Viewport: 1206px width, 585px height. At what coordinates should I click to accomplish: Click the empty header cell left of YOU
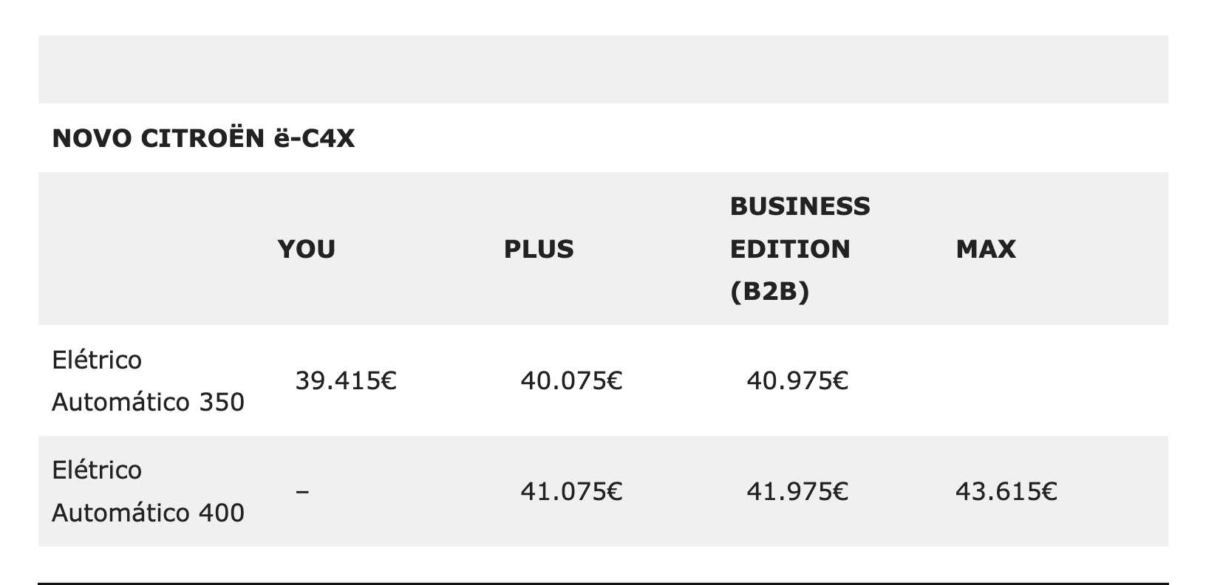click(x=151, y=249)
